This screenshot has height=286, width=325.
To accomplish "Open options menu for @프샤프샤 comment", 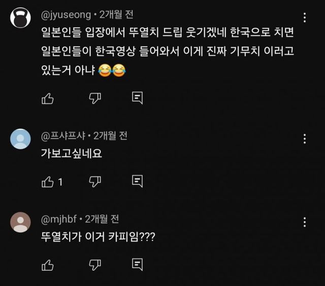I will click(x=304, y=138).
